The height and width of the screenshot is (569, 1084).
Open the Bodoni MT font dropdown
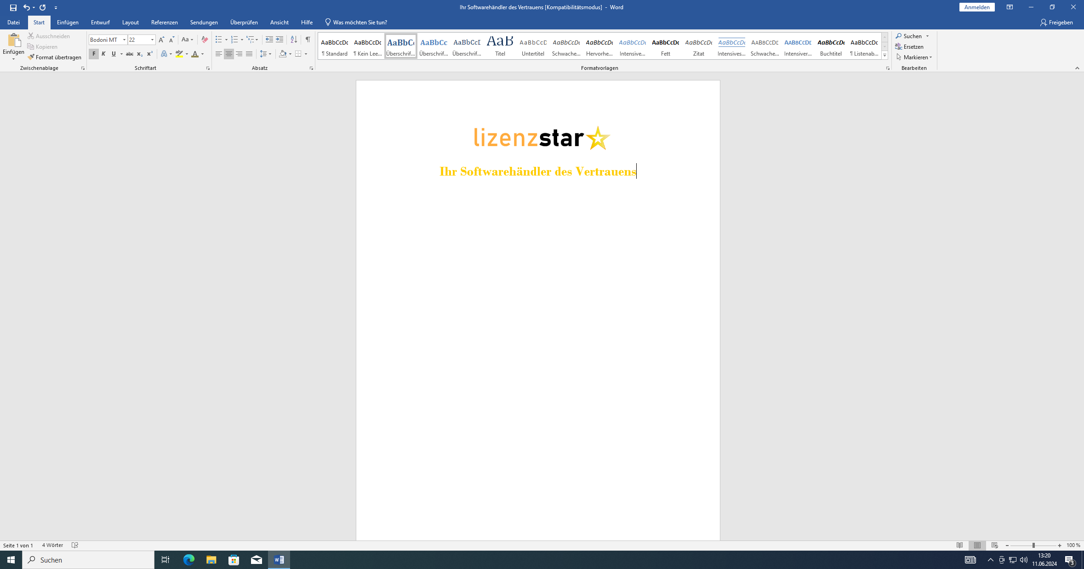[124, 40]
